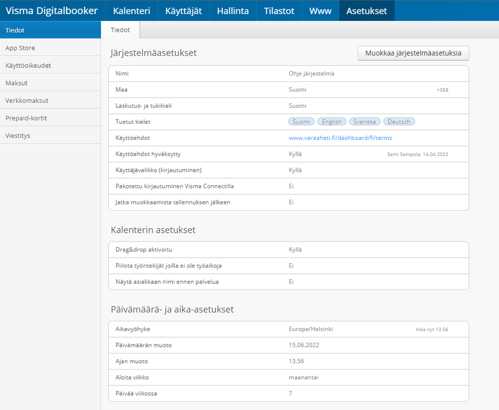This screenshot has height=410, width=499.
Task: Click 'Piilota työntekijät joilla ei ole työaikoja' label
Action: (168, 266)
